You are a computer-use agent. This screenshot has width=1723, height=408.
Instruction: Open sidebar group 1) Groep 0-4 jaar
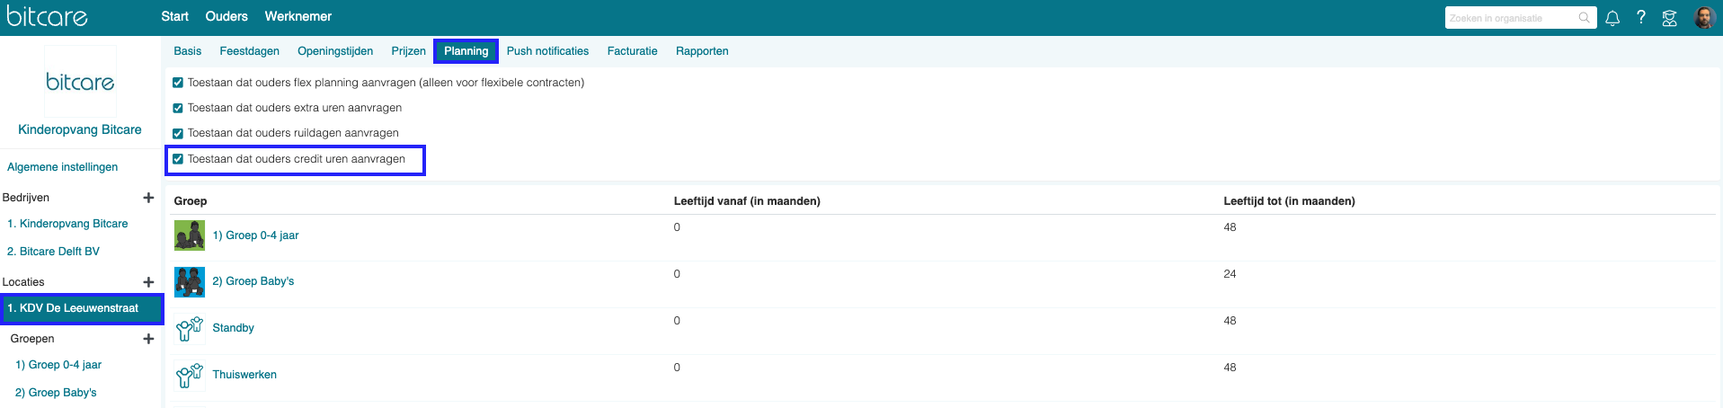[x=58, y=365]
